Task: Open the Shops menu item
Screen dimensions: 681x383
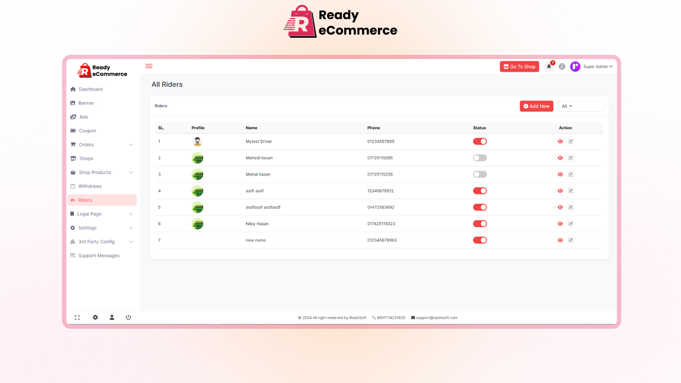Action: 86,158
